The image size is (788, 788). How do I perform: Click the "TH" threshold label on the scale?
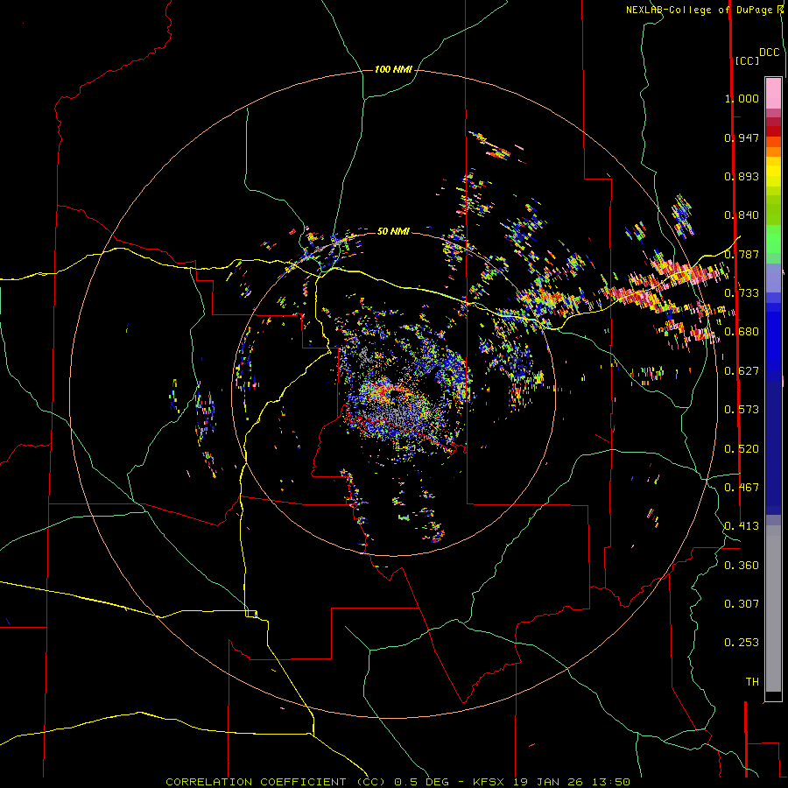pyautogui.click(x=752, y=682)
